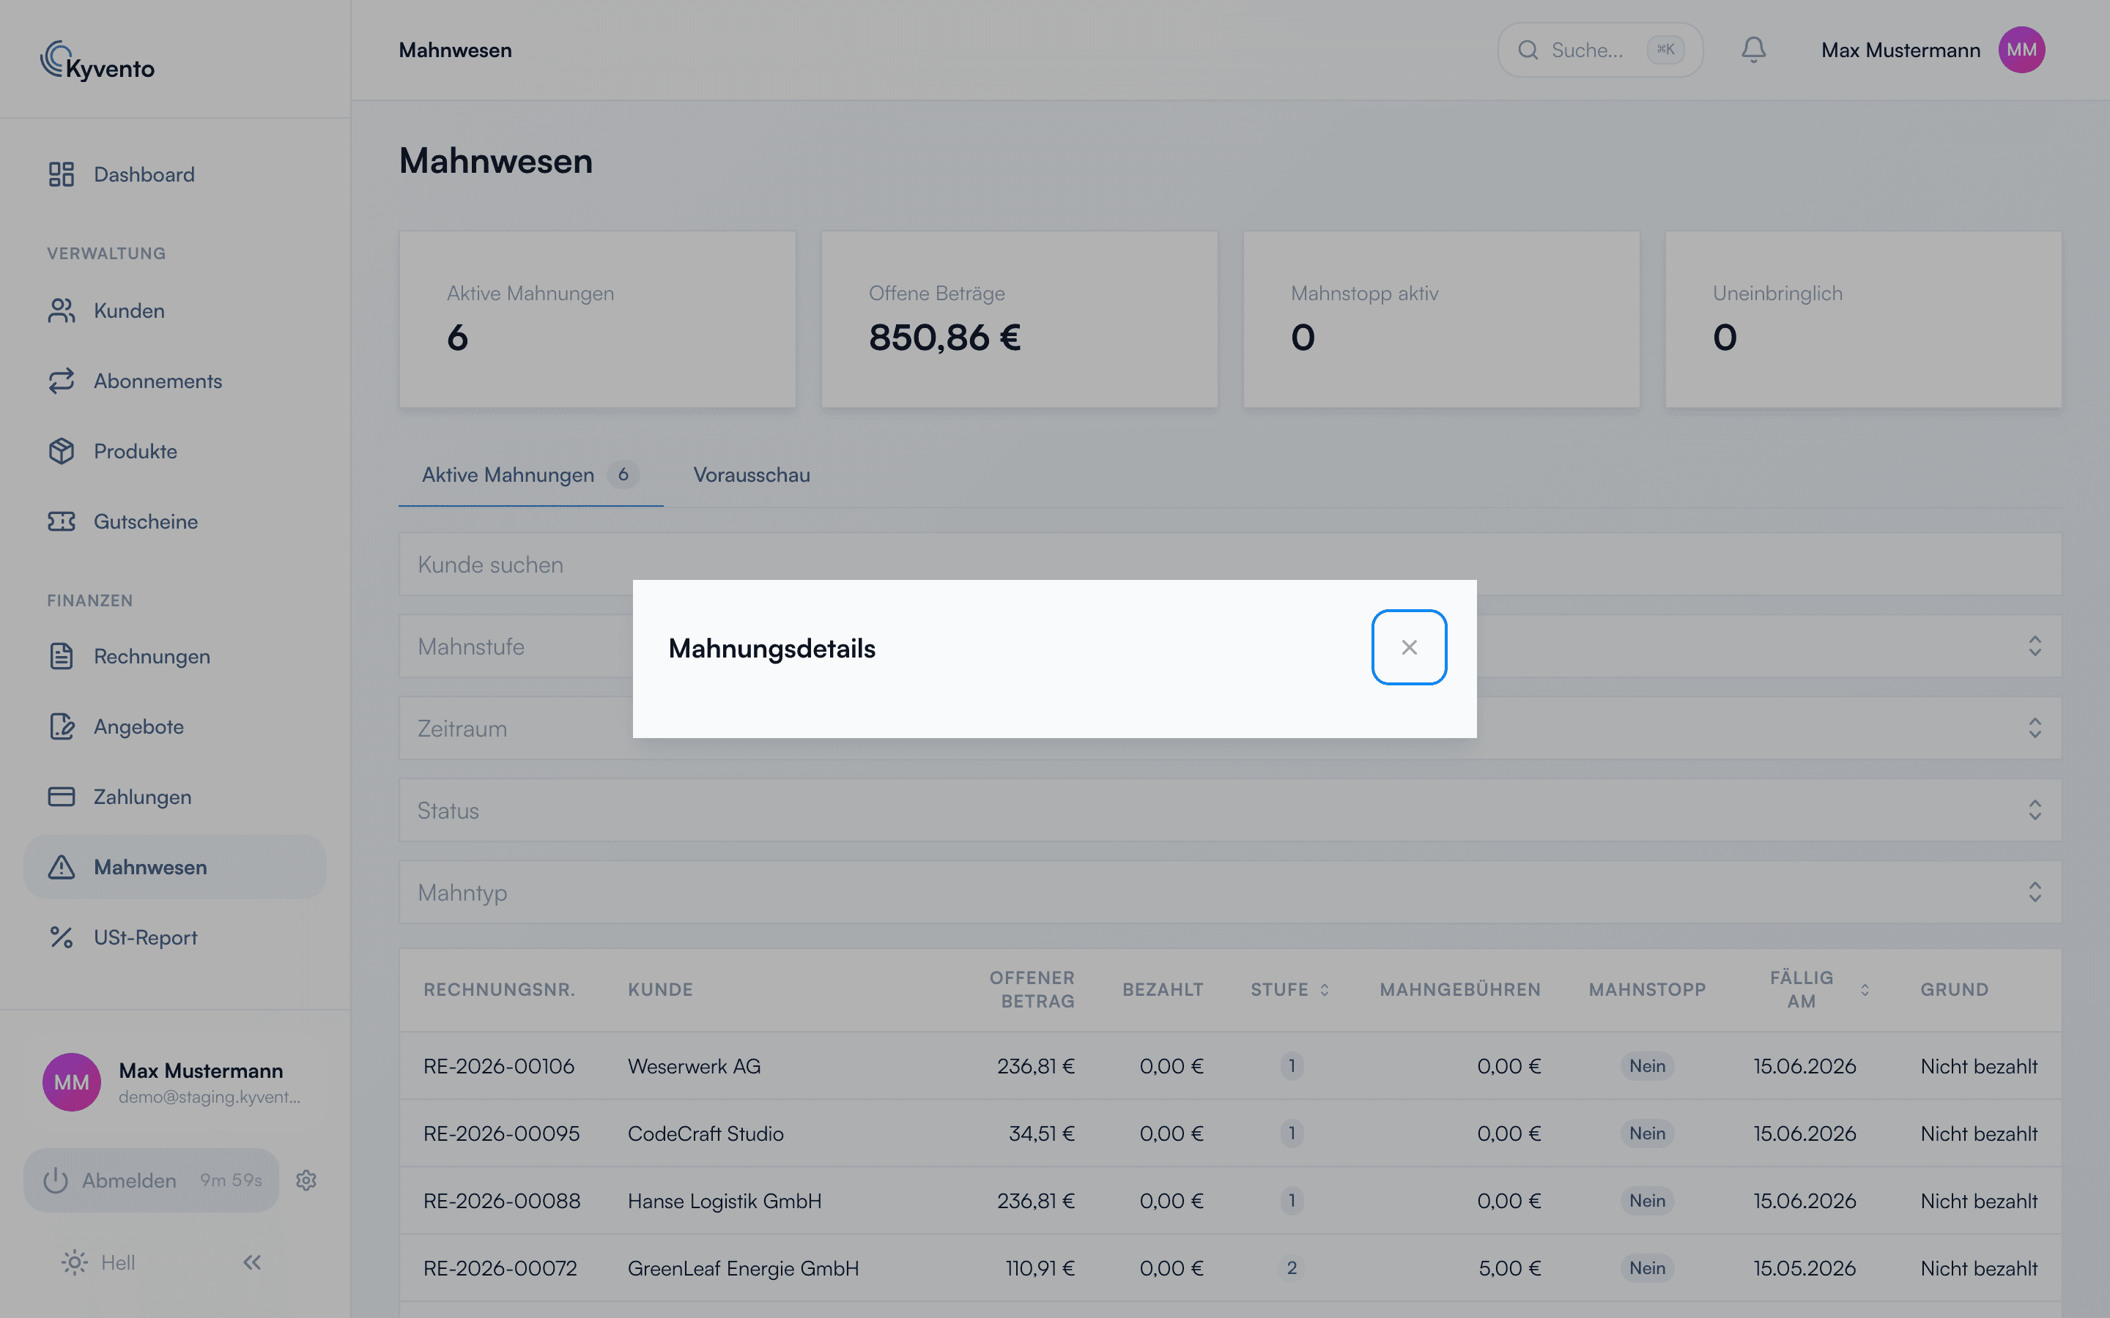2110x1318 pixels.
Task: Open notifications bell icon
Action: (1753, 50)
